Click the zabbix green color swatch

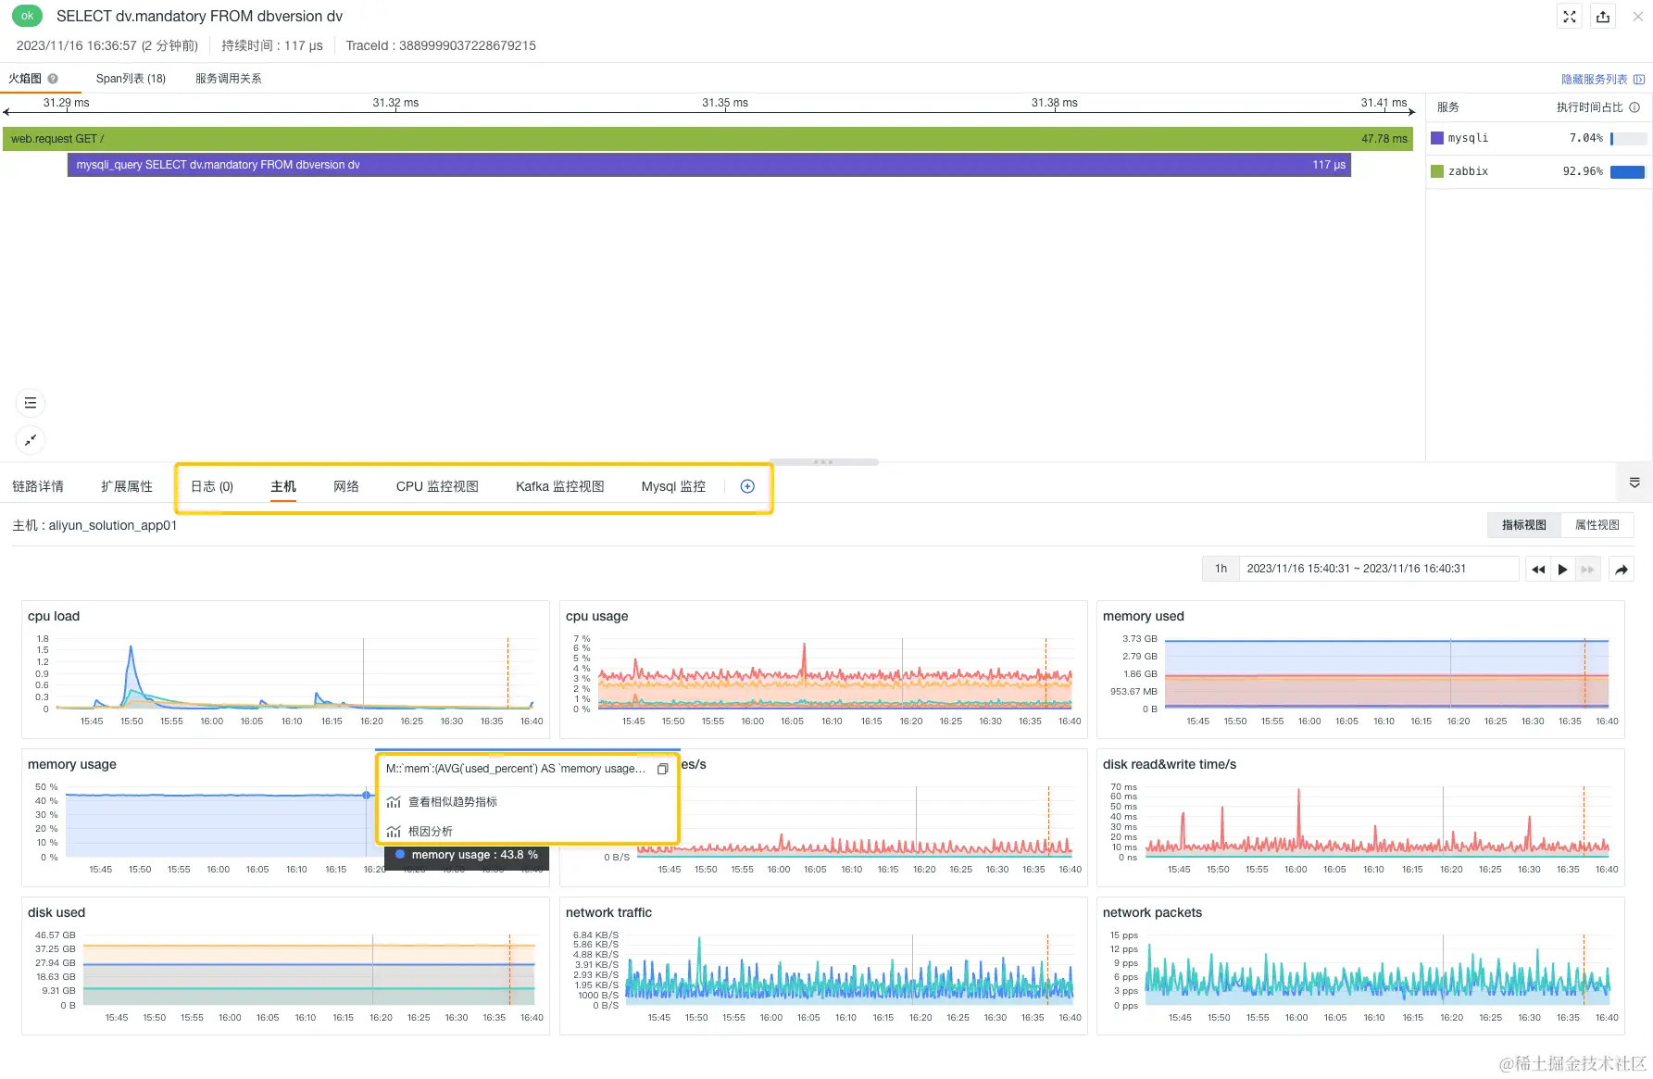[x=1437, y=171]
